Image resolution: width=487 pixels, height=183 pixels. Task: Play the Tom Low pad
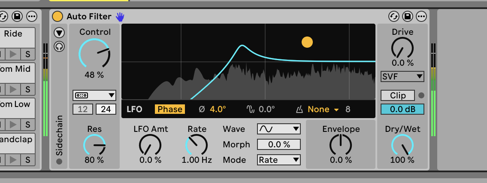coord(13,125)
